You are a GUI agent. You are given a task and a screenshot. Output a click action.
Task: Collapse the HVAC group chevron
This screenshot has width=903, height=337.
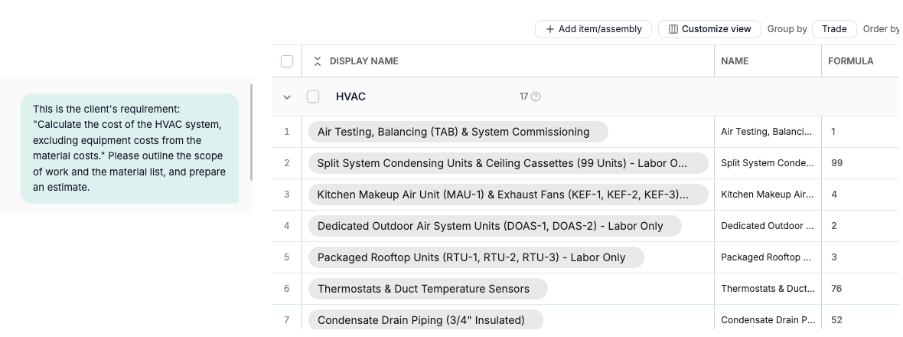point(287,97)
